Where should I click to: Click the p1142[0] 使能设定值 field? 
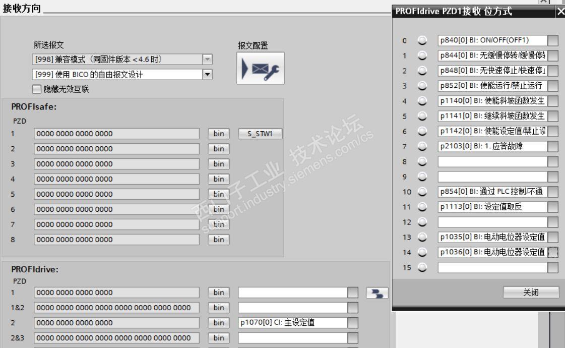[x=492, y=131]
